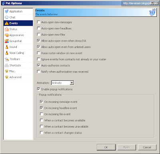Click the Psi logo in the Events header
The height and width of the screenshot is (154, 160).
click(x=152, y=12)
